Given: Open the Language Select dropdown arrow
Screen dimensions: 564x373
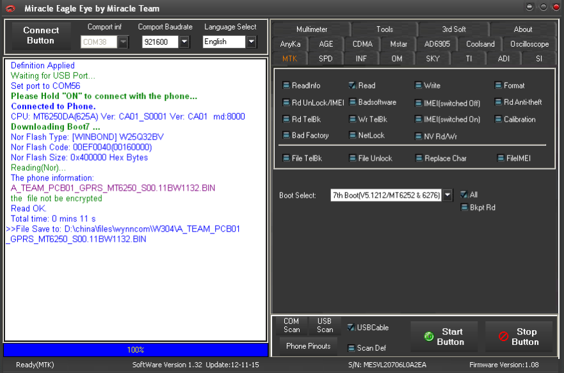Looking at the screenshot, I should tap(252, 42).
